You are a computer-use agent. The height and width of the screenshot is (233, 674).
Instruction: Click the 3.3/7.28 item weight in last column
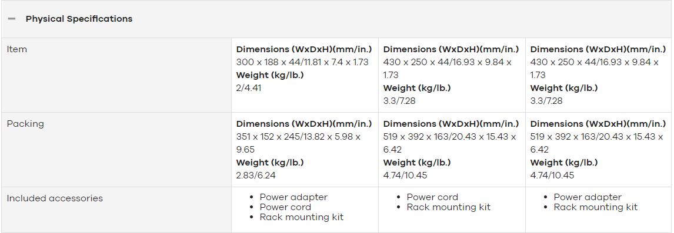coord(546,101)
